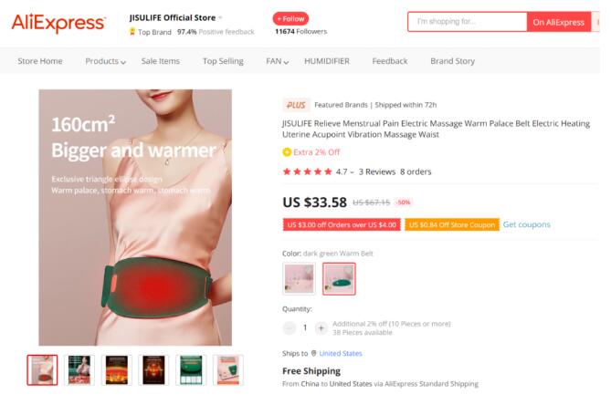
Task: Select the dark green Warm Belt option
Action: [x=339, y=278]
